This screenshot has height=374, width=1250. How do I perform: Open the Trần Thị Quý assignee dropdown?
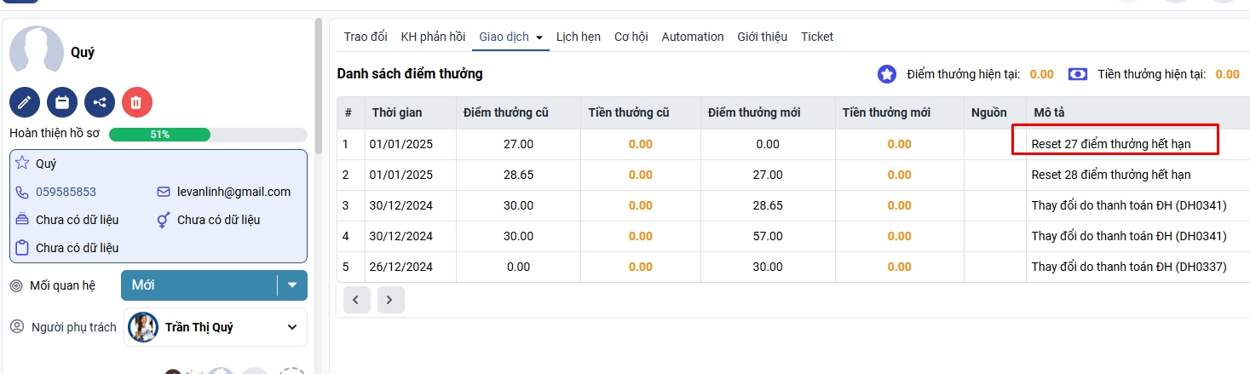(x=292, y=327)
